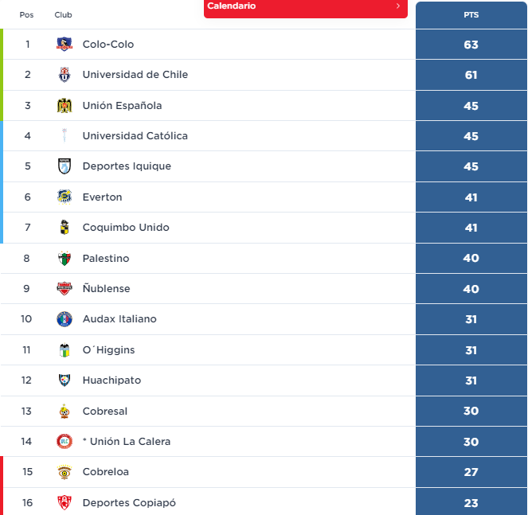528x515 pixels.
Task: Click the Deportes Copiapó crest icon
Action: [x=65, y=502]
